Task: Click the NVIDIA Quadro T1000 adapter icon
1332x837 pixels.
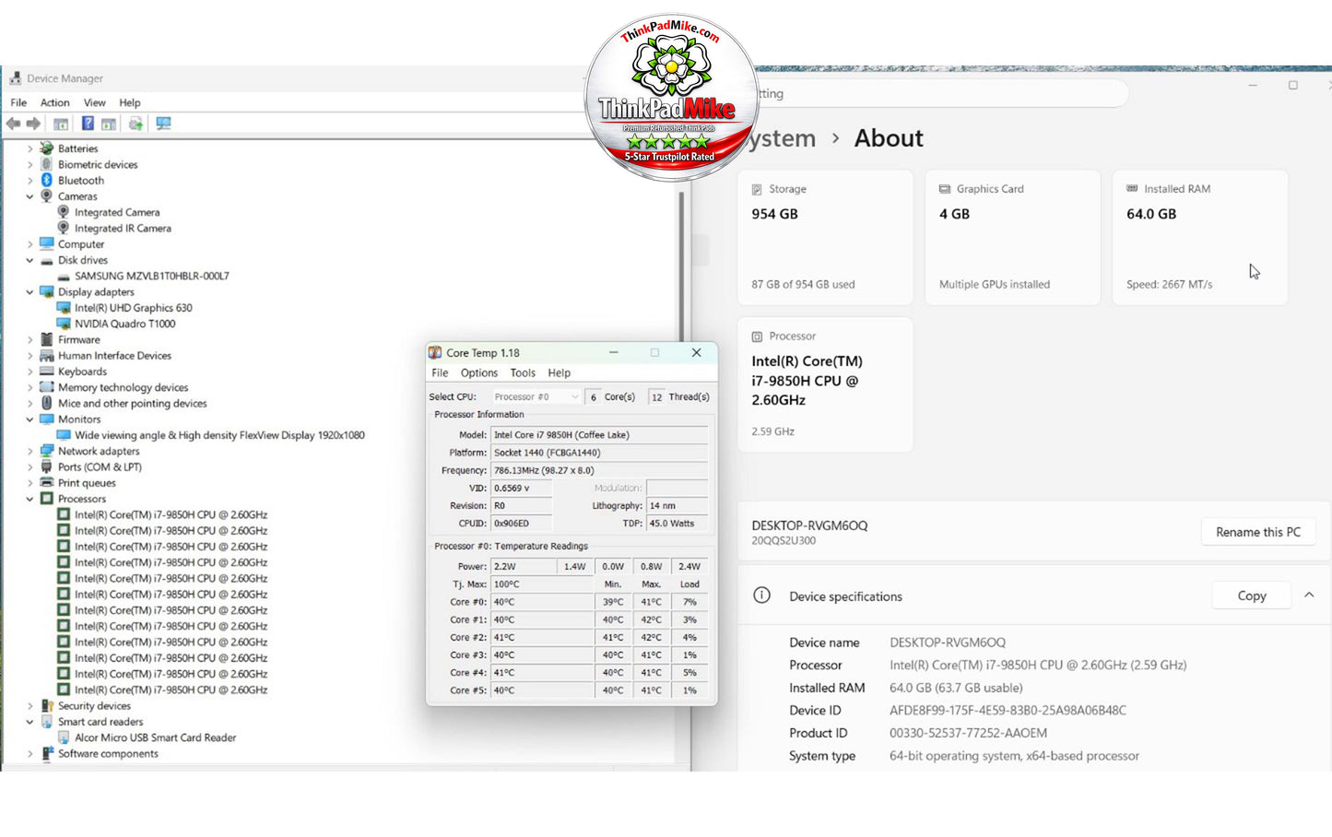Action: [x=64, y=324]
